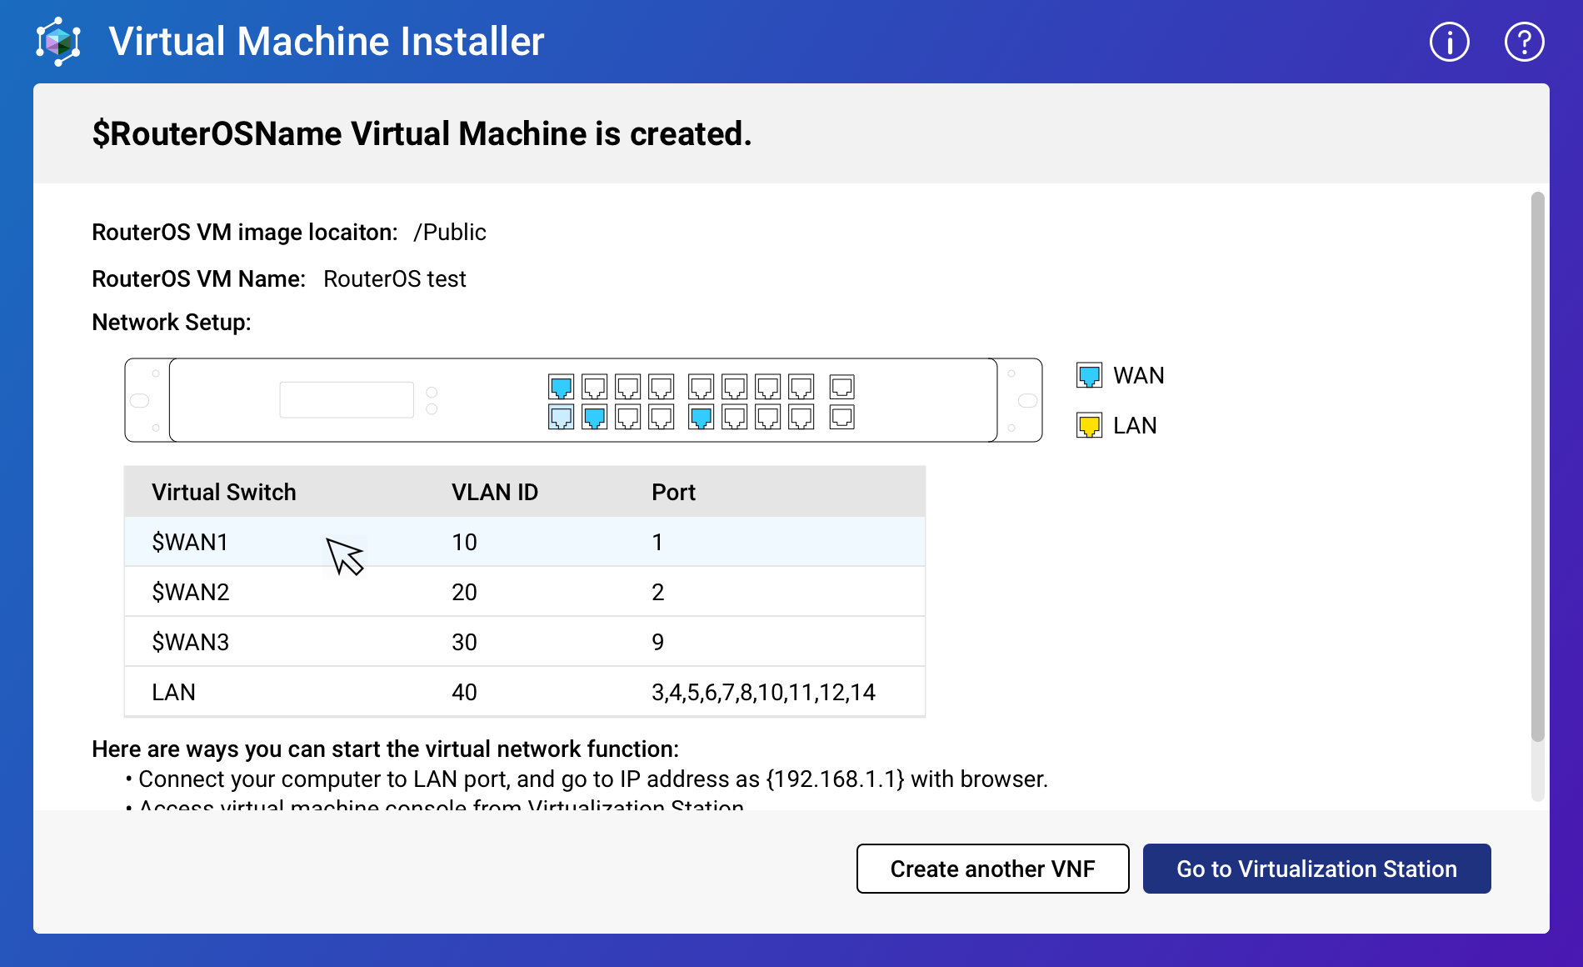Select the isolated rightmost port in the top row
This screenshot has width=1583, height=967.
click(x=842, y=387)
